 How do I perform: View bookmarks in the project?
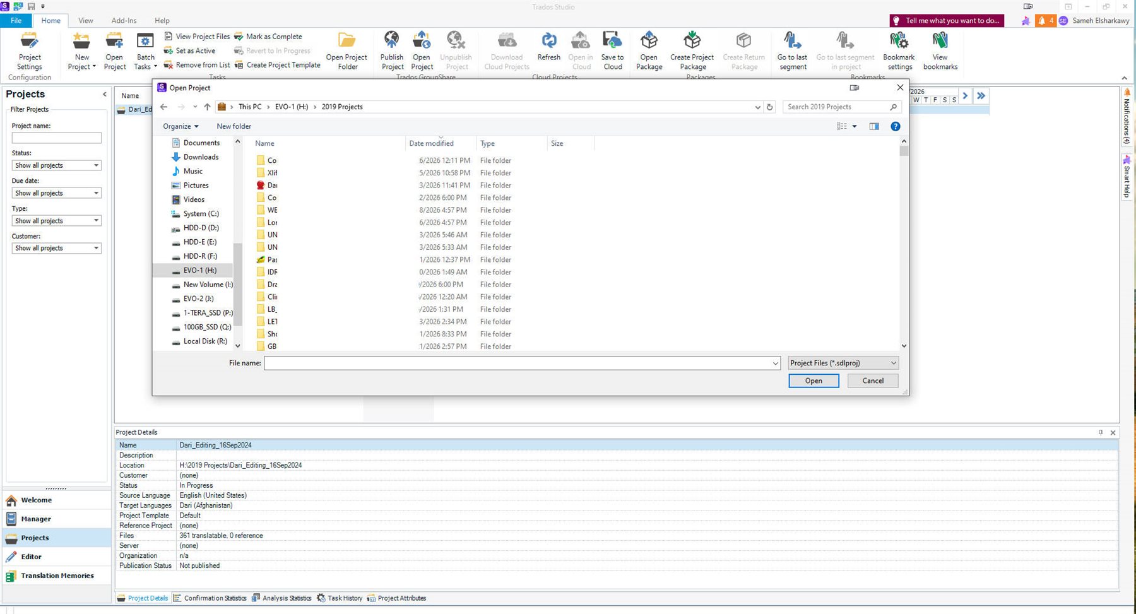click(x=940, y=49)
